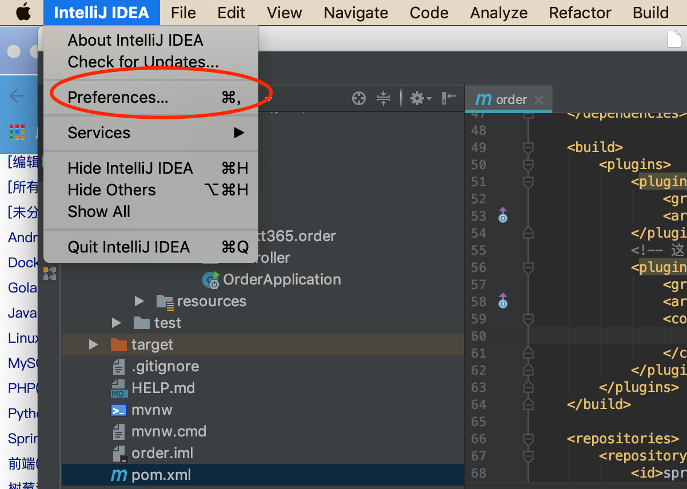The width and height of the screenshot is (687, 489).
Task: Expand the test folder
Action: [x=117, y=323]
